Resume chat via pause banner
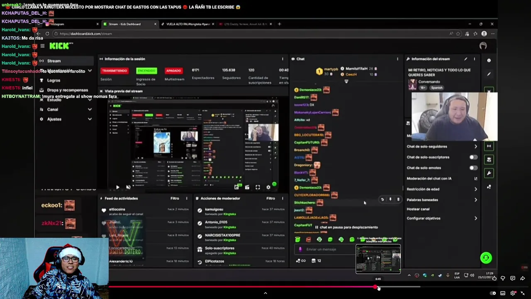 coord(346,227)
